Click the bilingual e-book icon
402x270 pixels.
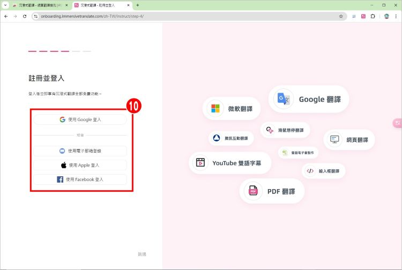285,153
